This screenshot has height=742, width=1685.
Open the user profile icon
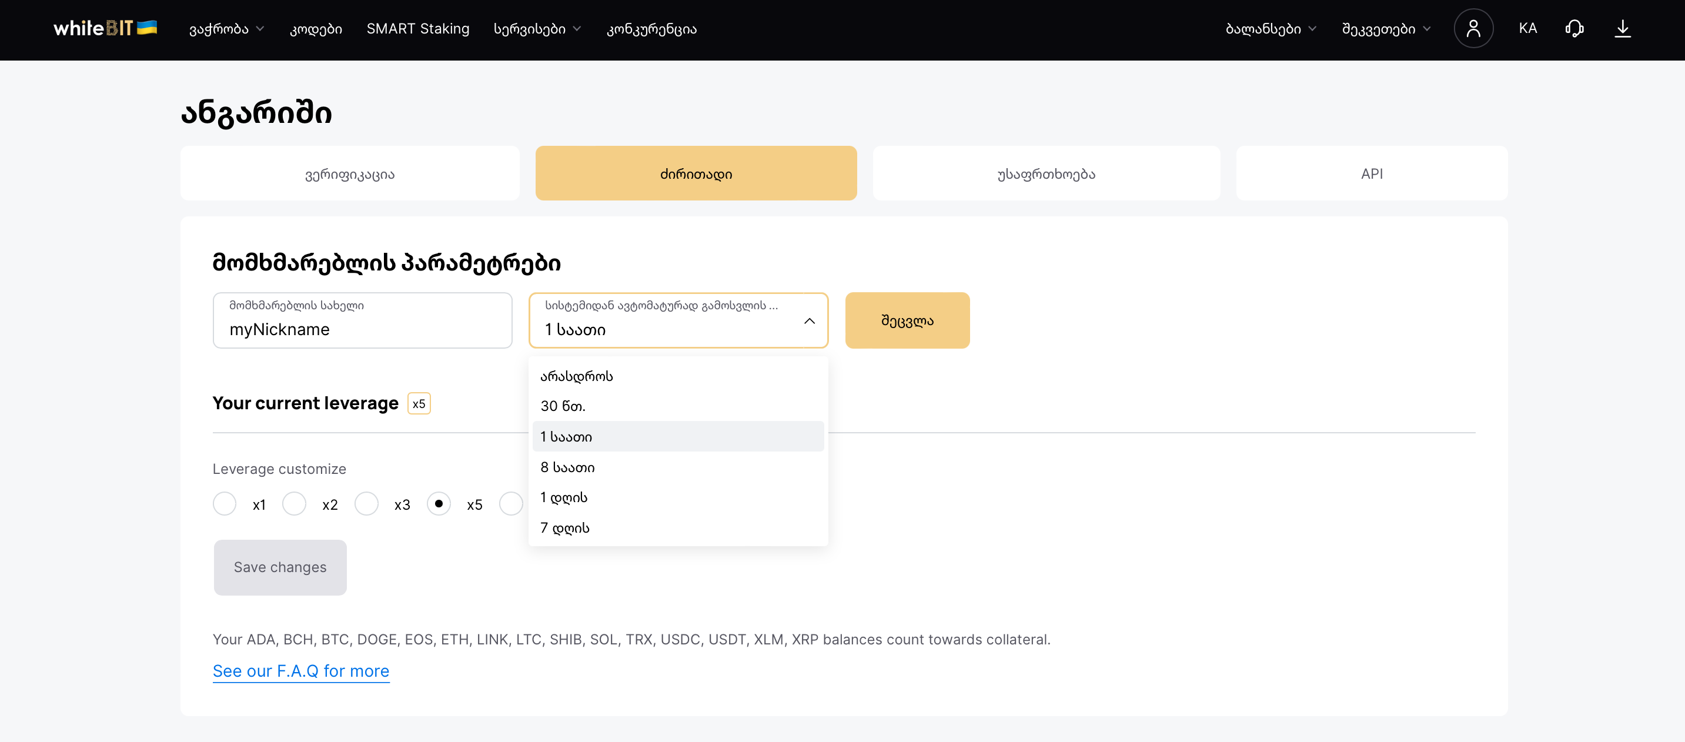1472,28
